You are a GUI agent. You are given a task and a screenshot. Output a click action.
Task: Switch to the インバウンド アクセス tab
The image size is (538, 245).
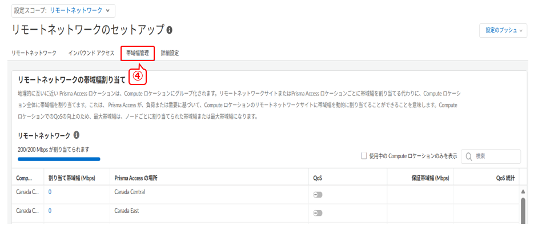[x=91, y=53]
